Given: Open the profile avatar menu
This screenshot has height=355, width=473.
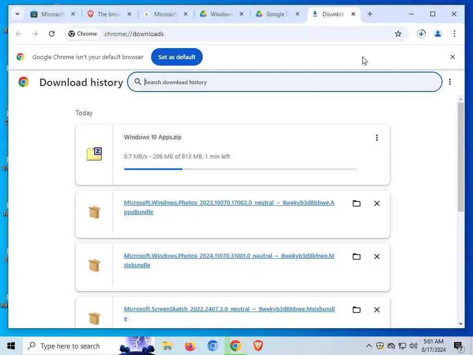Looking at the screenshot, I should coord(438,34).
